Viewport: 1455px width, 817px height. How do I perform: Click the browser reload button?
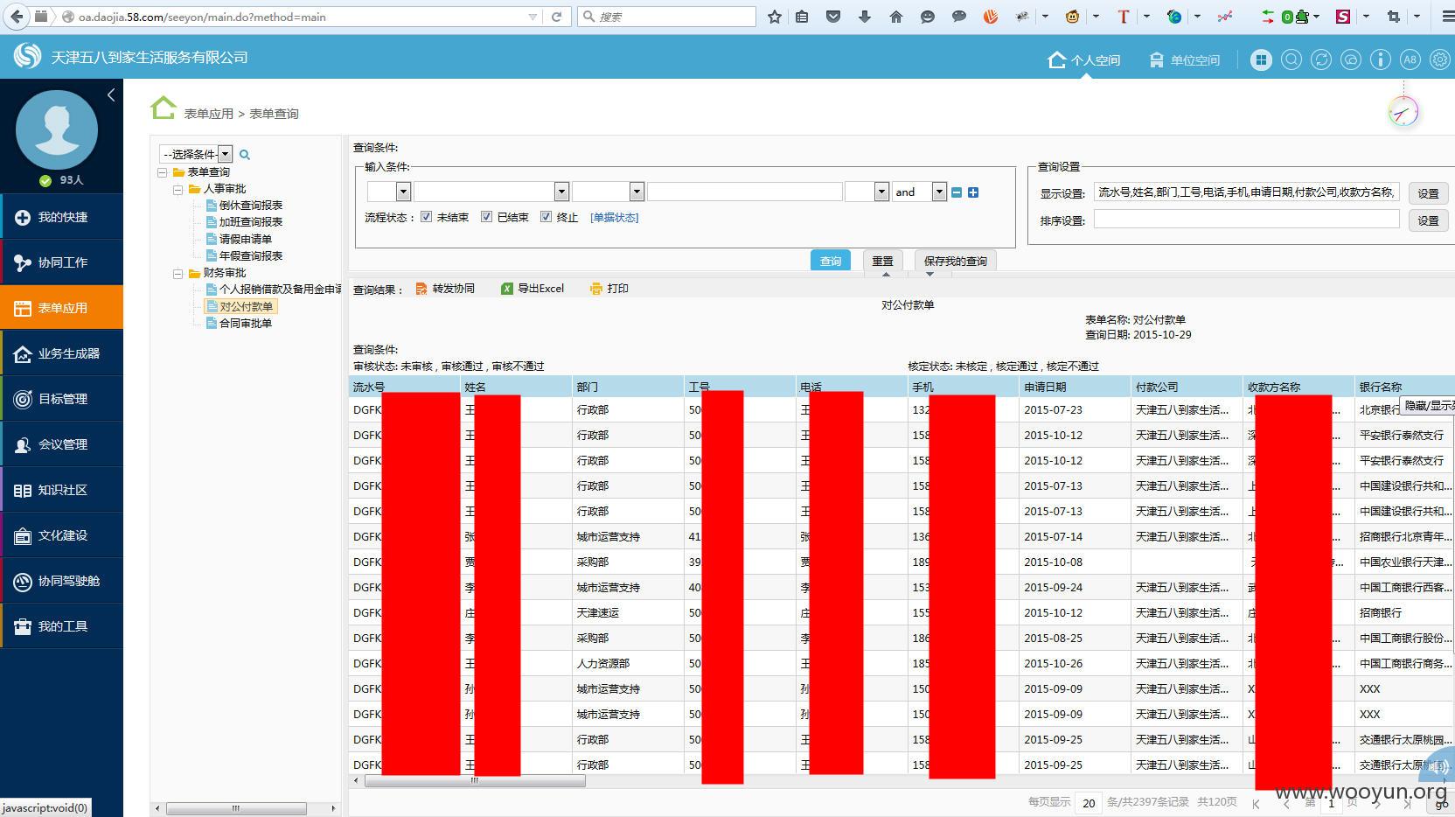[556, 17]
